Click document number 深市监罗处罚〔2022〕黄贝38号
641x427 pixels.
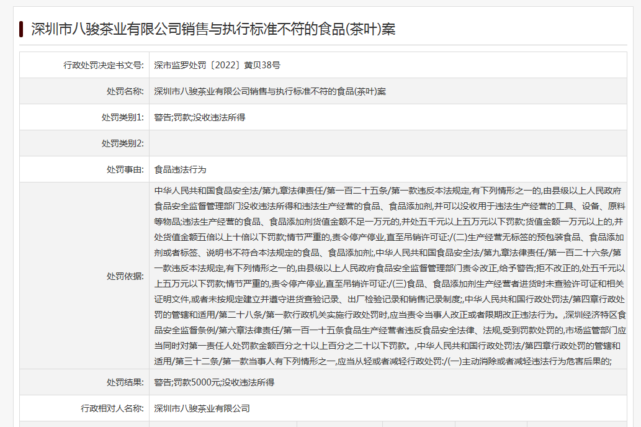[x=217, y=65]
